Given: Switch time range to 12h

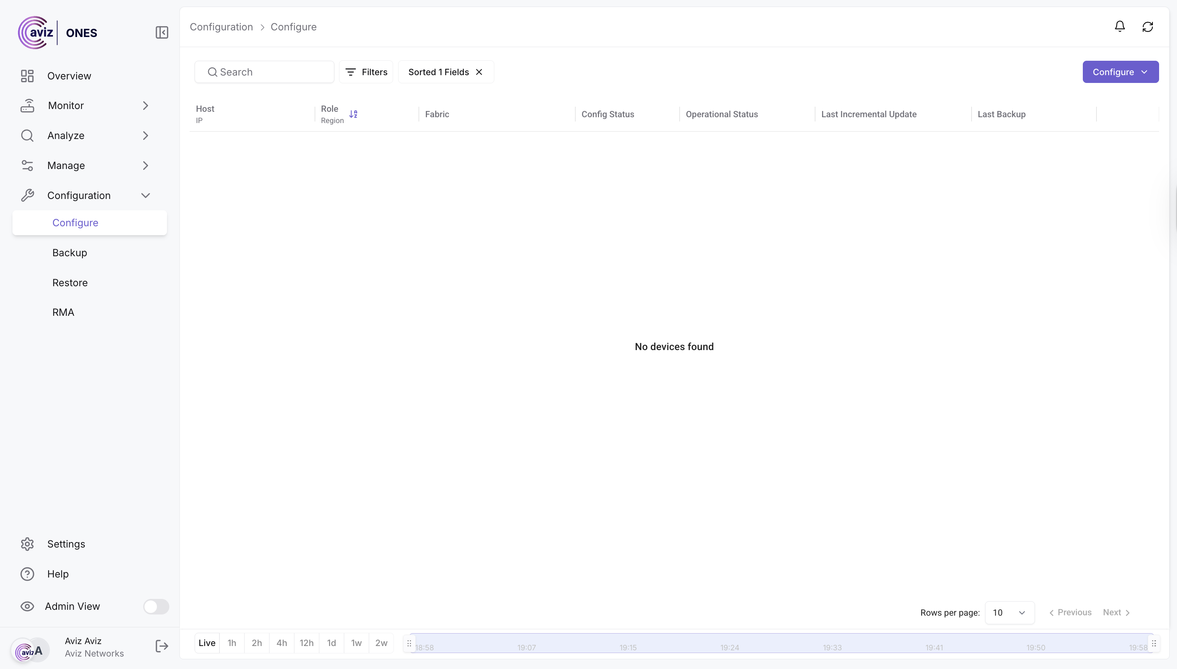Looking at the screenshot, I should coord(306,643).
